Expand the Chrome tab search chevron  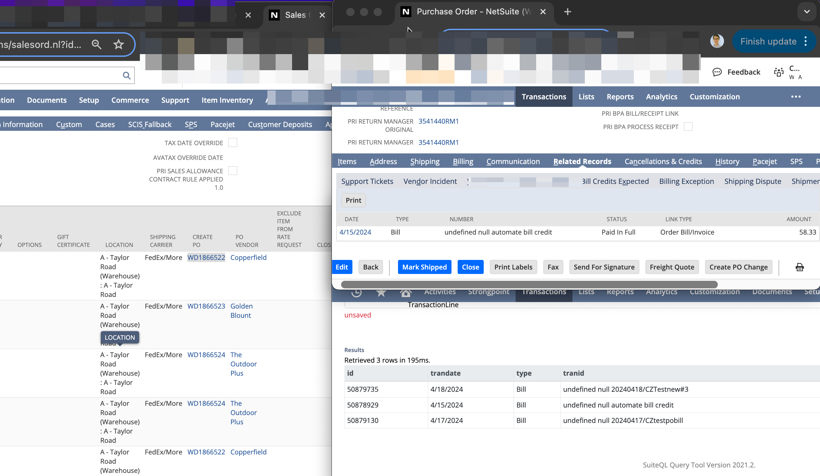(807, 12)
